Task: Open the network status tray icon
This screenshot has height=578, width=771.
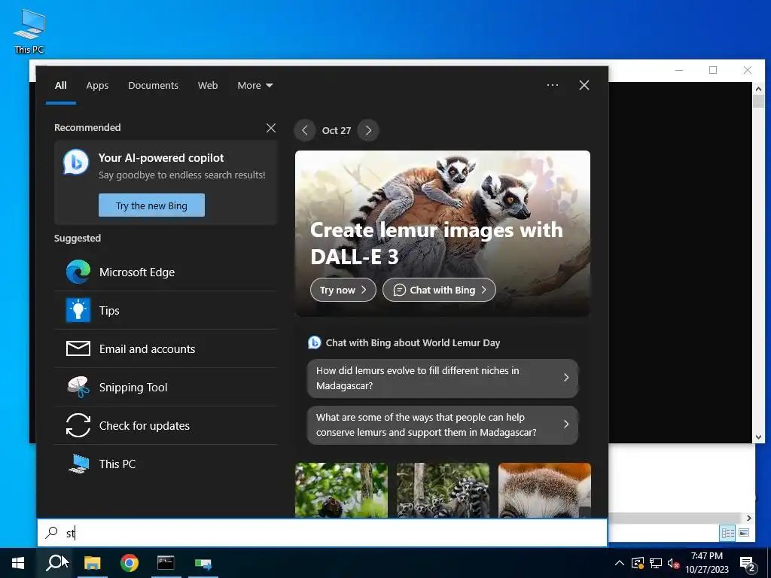Action: (656, 563)
